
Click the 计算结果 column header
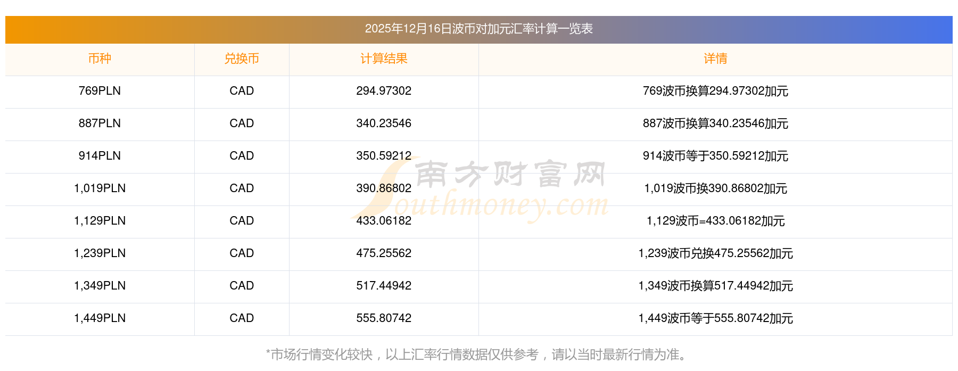point(384,59)
